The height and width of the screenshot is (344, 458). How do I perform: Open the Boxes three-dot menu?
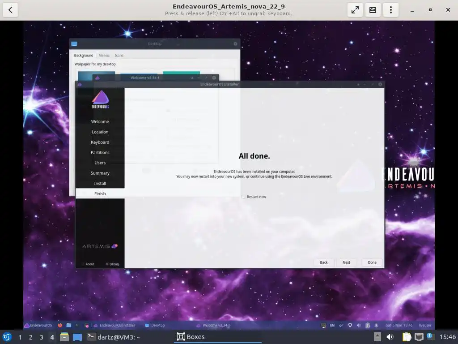[x=390, y=10]
